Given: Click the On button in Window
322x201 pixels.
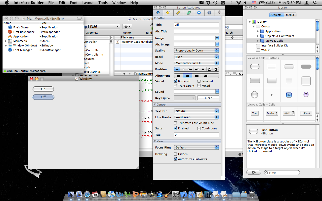Looking at the screenshot, I should [43, 89].
